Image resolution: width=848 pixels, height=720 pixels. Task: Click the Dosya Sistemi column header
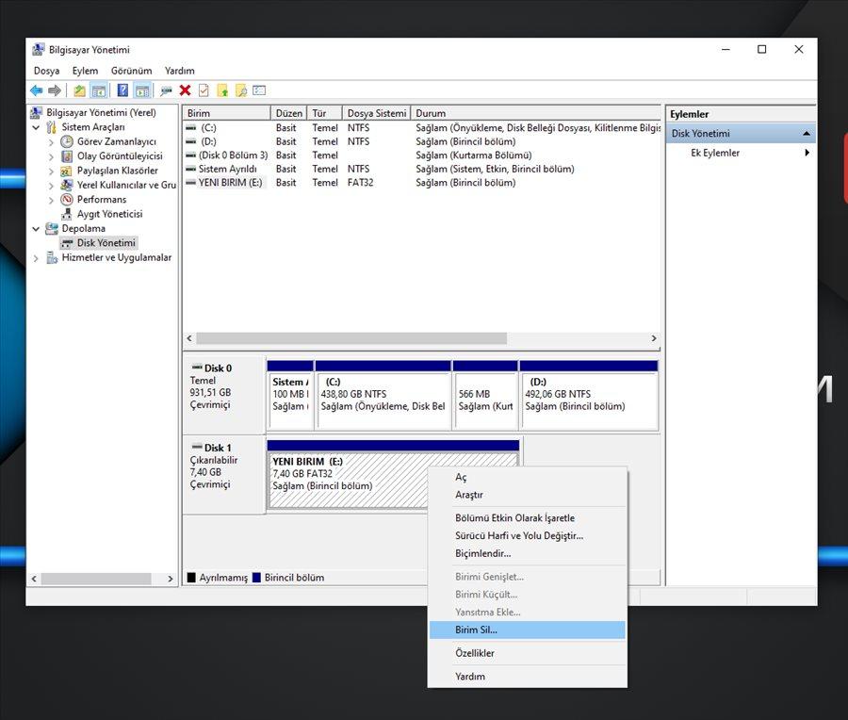pyautogui.click(x=376, y=113)
